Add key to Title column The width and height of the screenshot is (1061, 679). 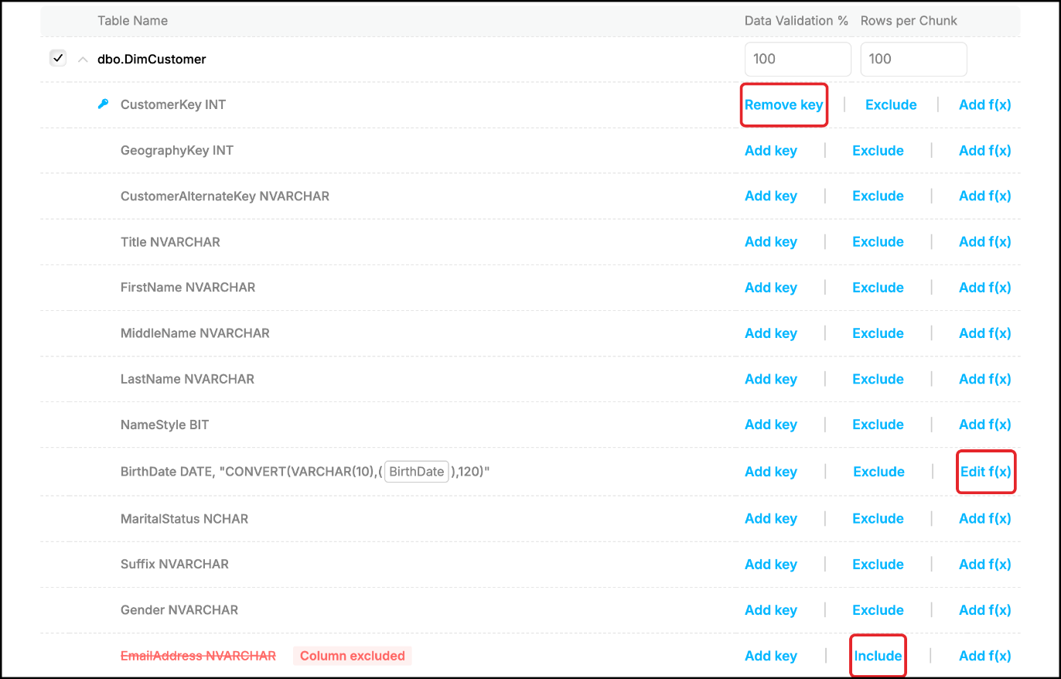pos(771,242)
